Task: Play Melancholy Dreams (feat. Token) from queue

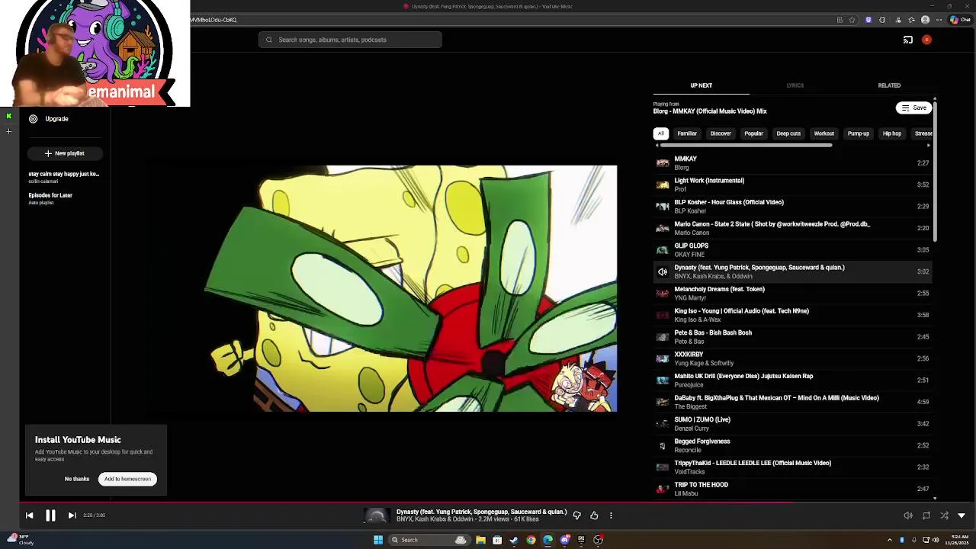Action: 792,294
